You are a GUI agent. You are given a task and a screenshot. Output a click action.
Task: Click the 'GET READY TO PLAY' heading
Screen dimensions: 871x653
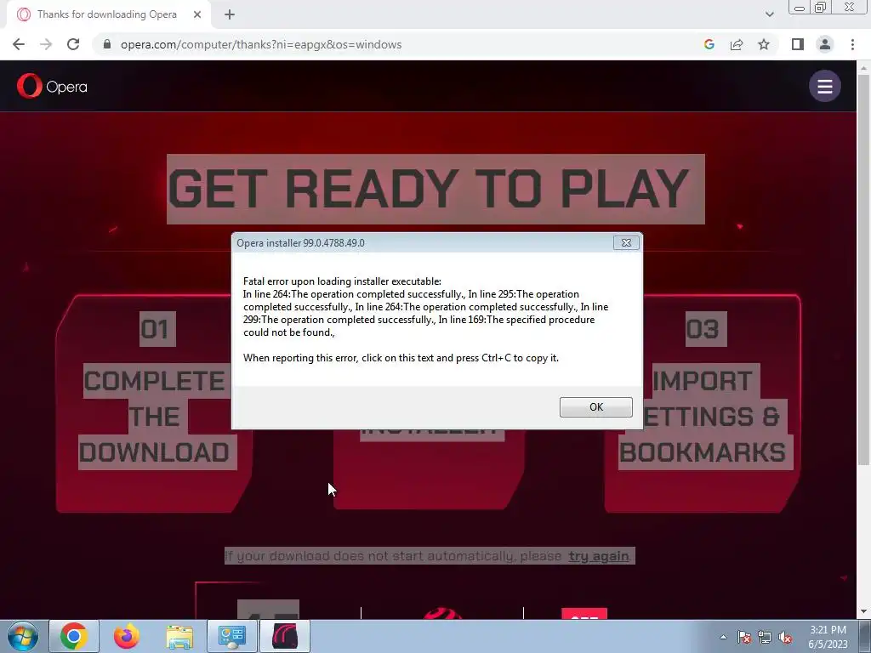435,190
